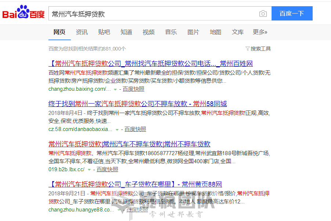The image size is (331, 221).
Task: Click the Baidu logo
Action: pyautogui.click(x=23, y=12)
